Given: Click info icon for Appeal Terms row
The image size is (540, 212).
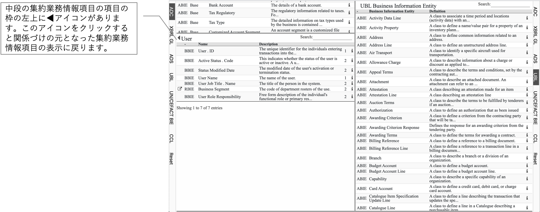Looking at the screenshot, I should click(x=527, y=72).
